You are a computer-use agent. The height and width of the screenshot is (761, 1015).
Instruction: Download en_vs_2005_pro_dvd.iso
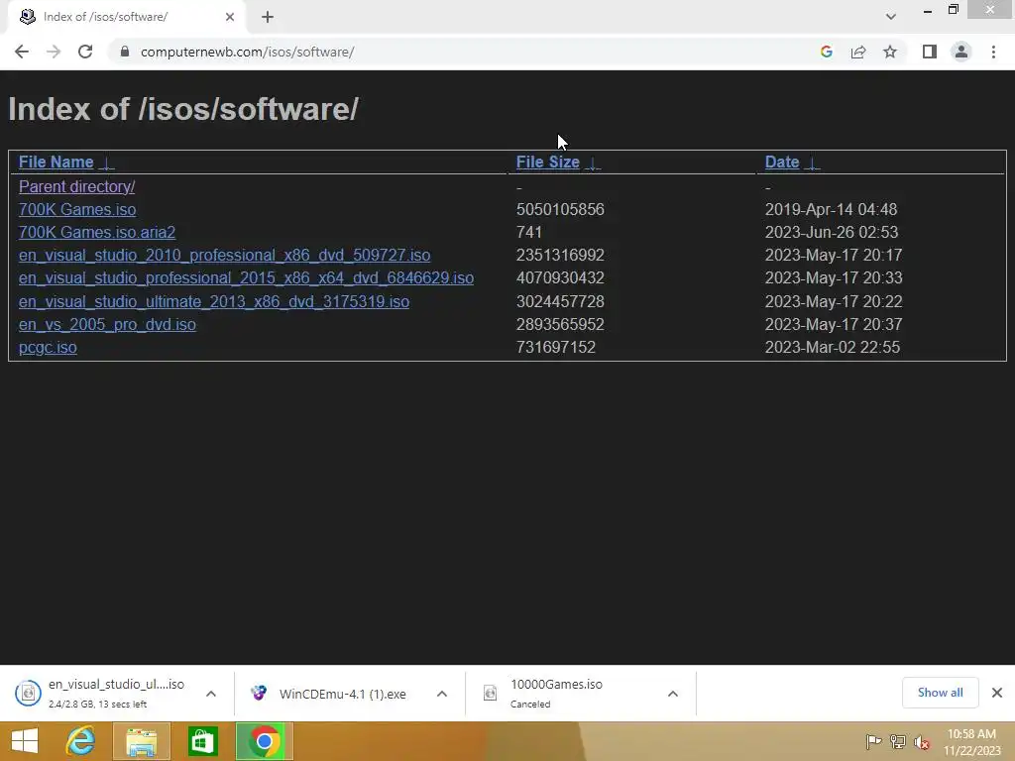pos(107,324)
